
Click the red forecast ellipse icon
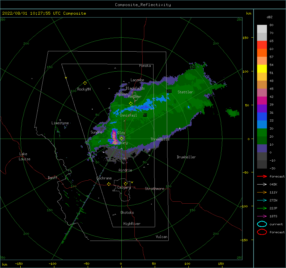point(262,232)
